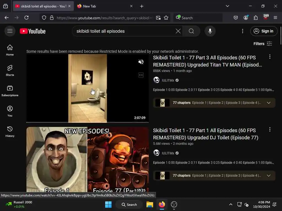Open the tracking protection shield
Screen dimensions: 282x211
click(44, 18)
